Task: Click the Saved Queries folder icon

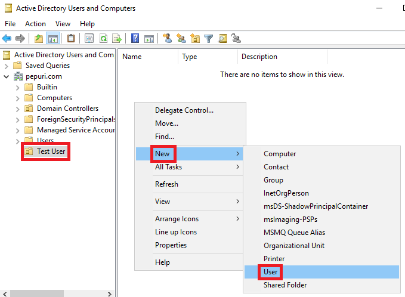Action: 17,66
